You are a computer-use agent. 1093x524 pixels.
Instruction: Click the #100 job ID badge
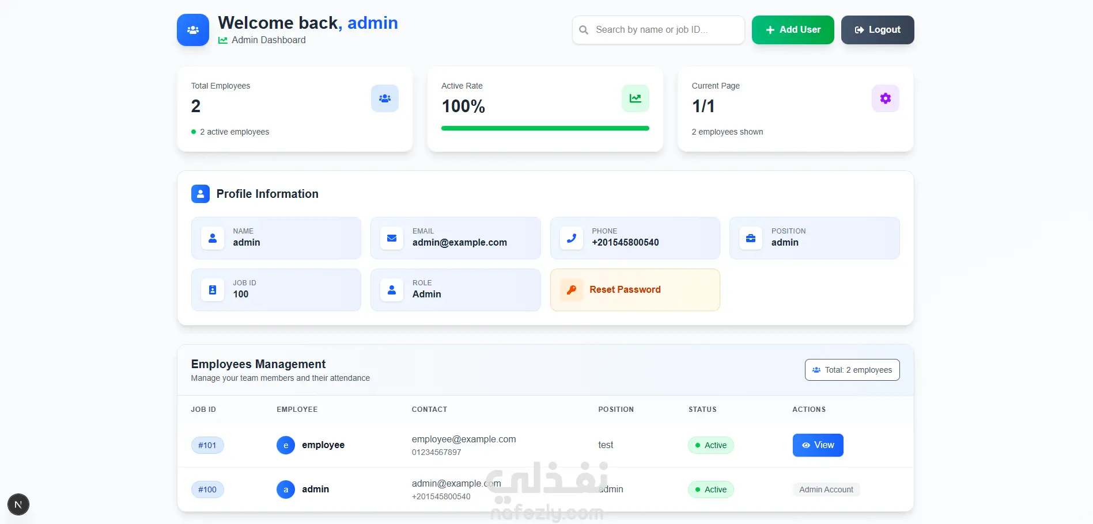(207, 489)
